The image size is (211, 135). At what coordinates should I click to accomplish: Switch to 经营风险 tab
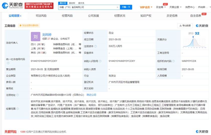pyautogui.click(x=67, y=16)
